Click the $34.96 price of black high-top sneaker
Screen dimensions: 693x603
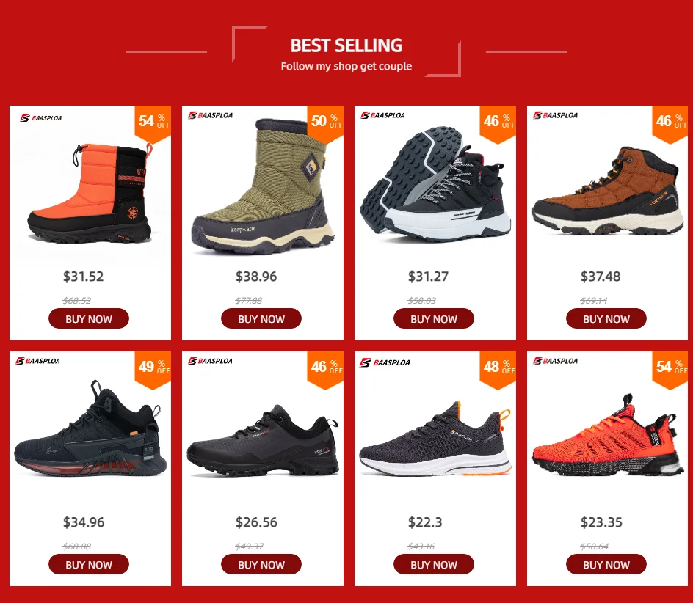pos(84,522)
